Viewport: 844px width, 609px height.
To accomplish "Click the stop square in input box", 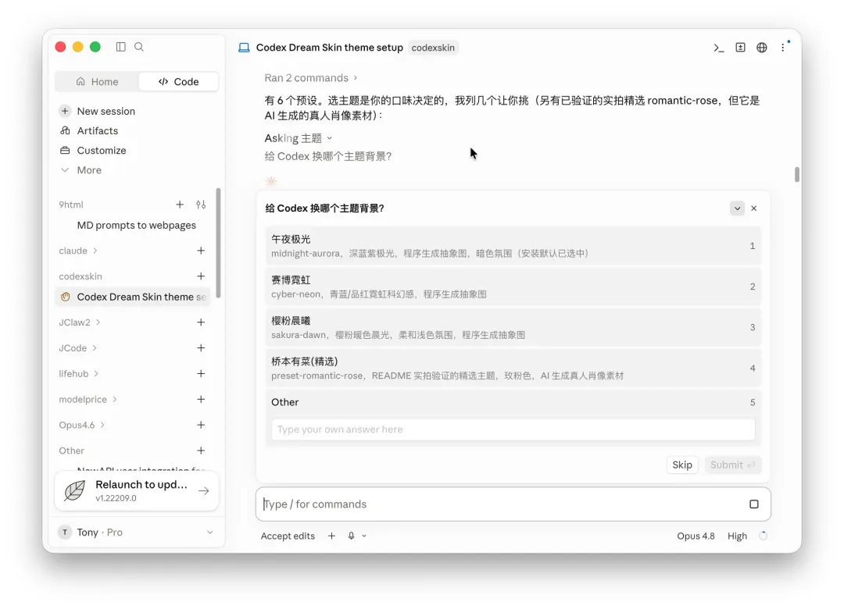I will click(753, 504).
